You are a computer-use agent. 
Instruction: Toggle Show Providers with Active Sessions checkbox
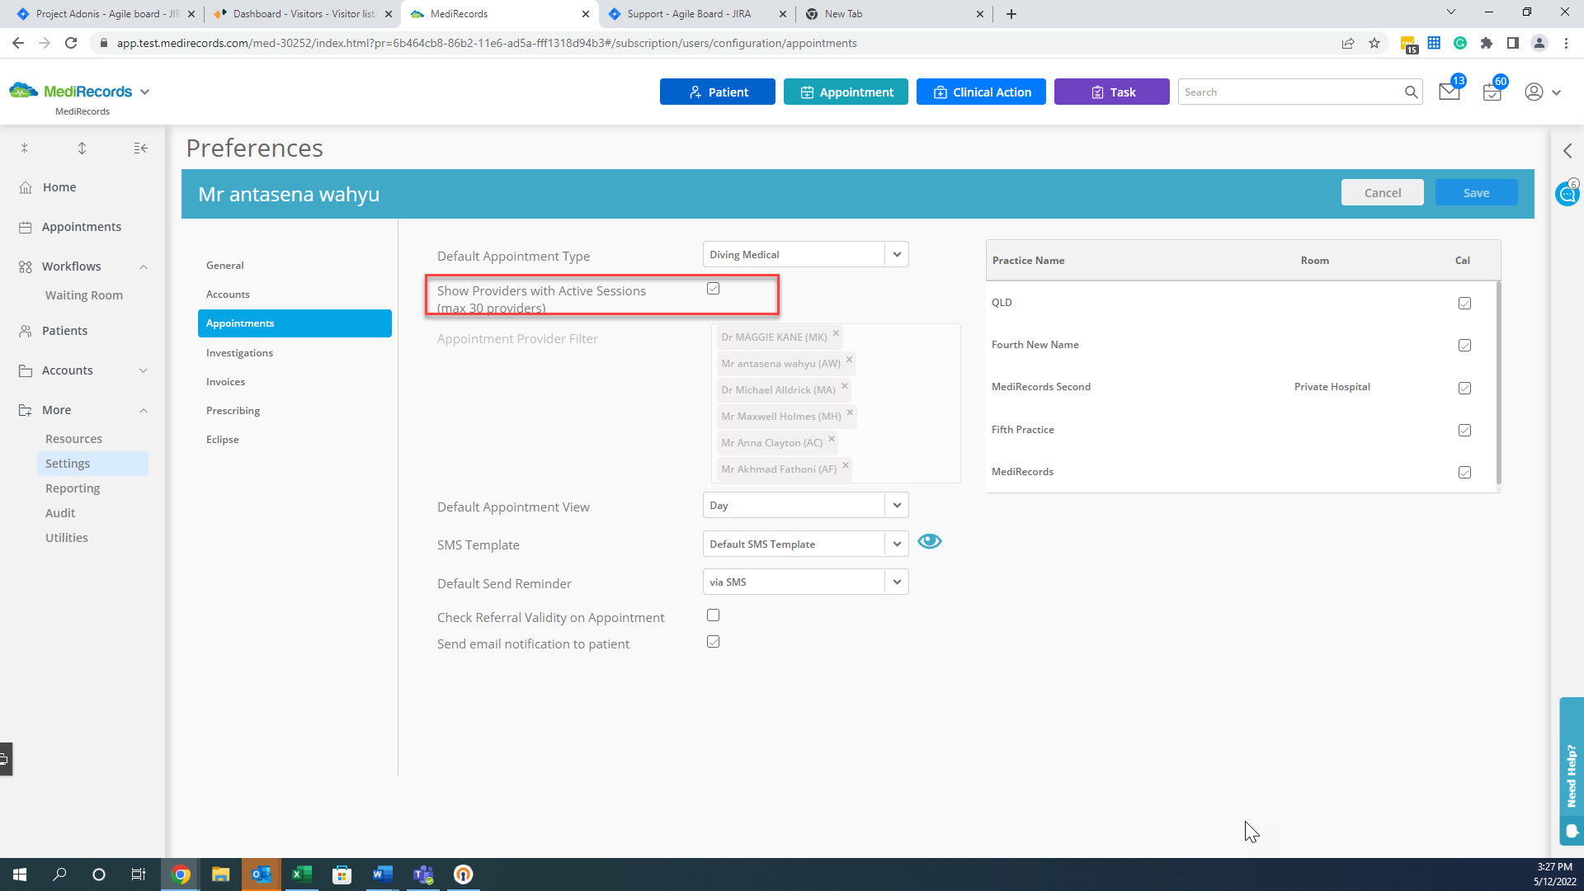714,288
